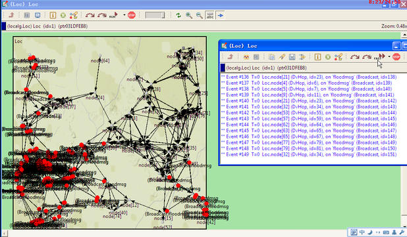407x237 pixels.
Task: Click the first step arrow in log window
Action: (354, 56)
